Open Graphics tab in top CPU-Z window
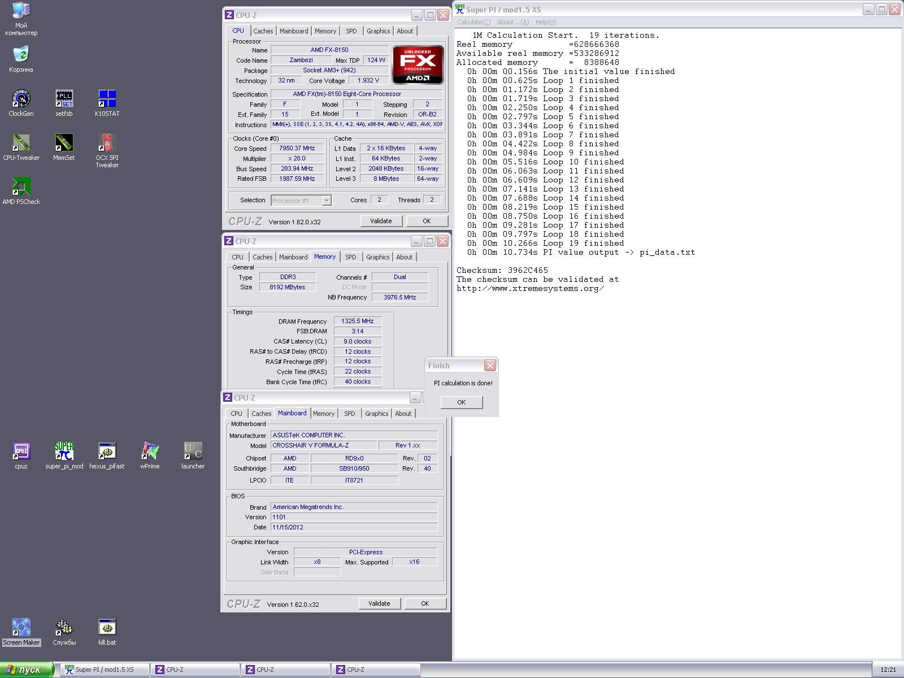This screenshot has height=678, width=904. 378,31
